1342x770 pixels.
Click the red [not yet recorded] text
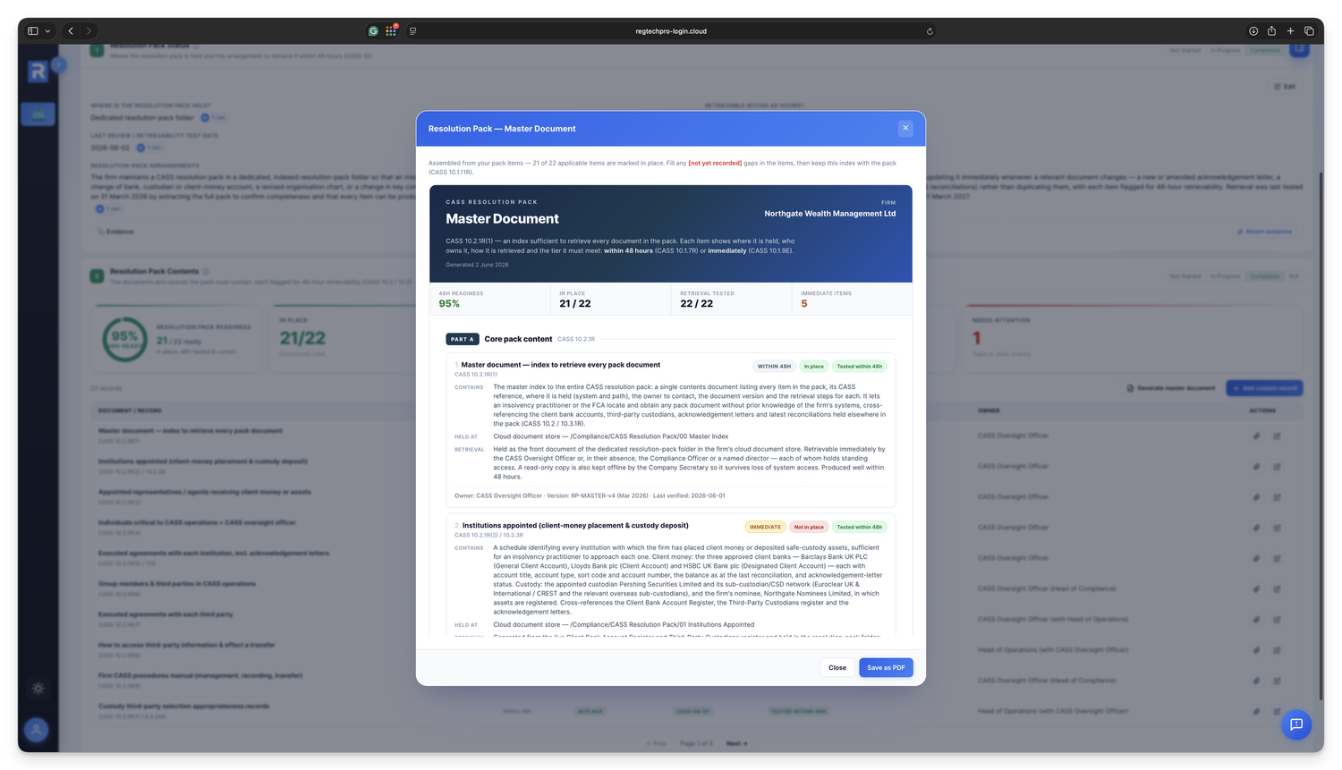click(x=715, y=163)
